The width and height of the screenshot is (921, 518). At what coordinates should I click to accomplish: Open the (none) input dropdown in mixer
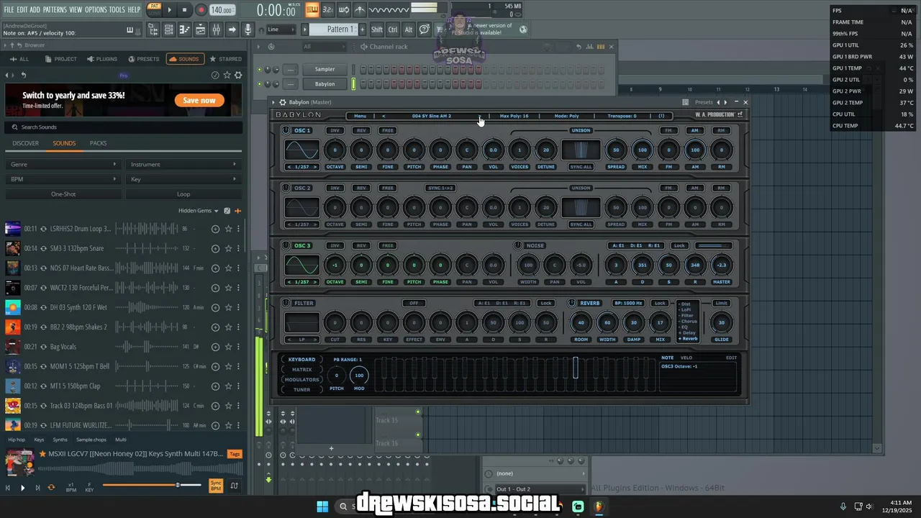[x=540, y=473]
